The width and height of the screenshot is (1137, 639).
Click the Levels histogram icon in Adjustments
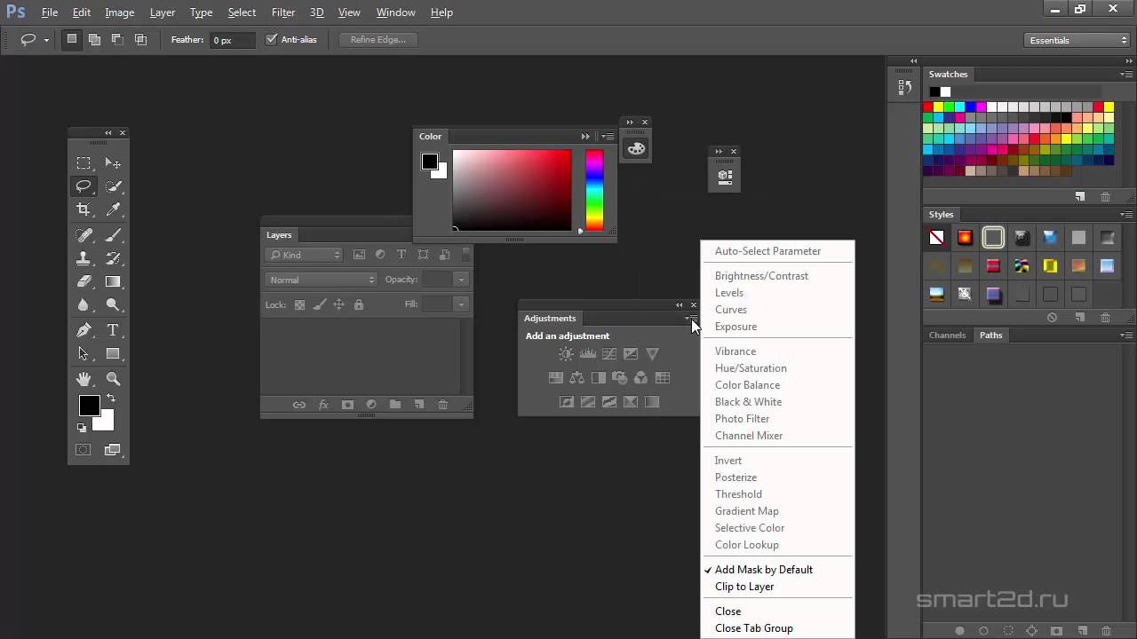point(587,353)
